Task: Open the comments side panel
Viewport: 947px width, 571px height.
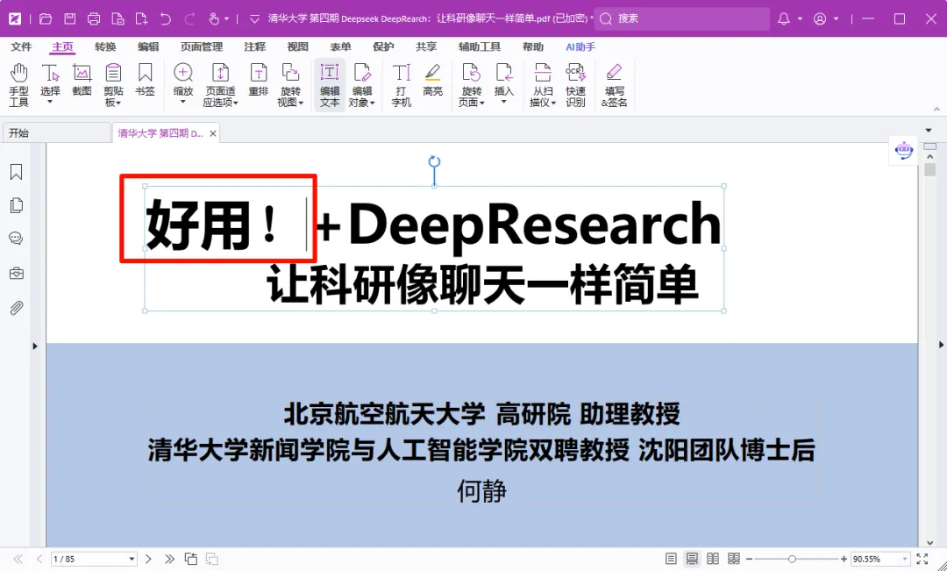Action: click(17, 239)
